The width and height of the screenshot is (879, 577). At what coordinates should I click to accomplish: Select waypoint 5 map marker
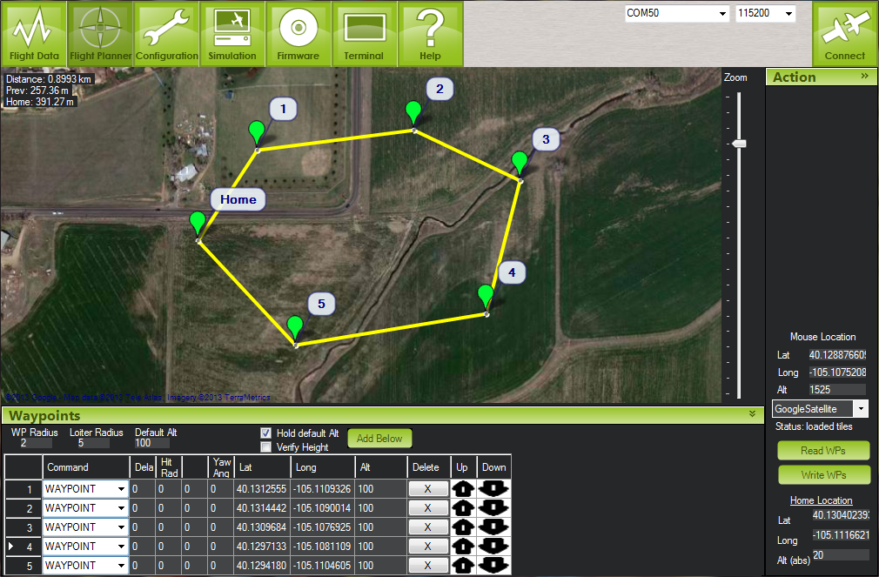[x=295, y=330]
